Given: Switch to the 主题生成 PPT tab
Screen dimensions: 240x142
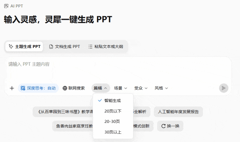Looking at the screenshot, I should [24, 46].
